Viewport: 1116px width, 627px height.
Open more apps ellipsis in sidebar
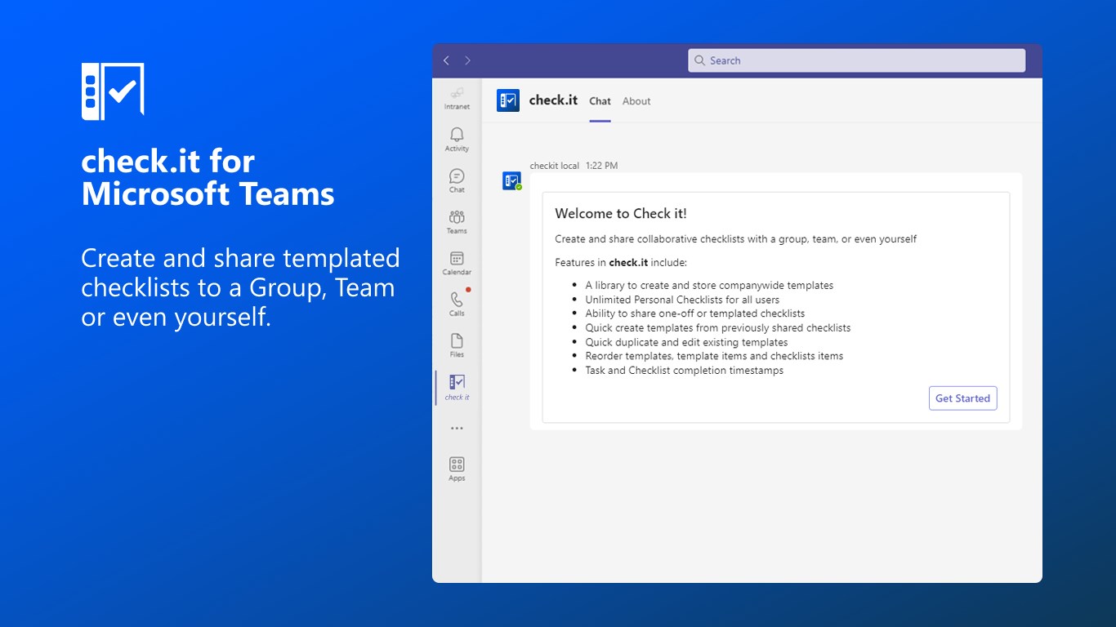[x=457, y=428]
